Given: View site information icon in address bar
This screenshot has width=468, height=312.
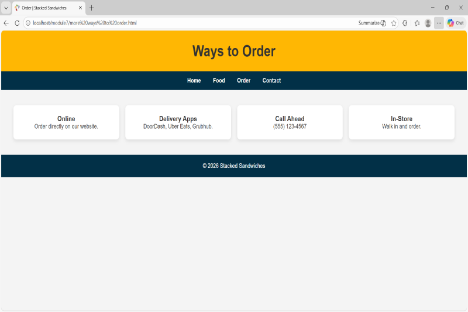Looking at the screenshot, I should point(27,23).
